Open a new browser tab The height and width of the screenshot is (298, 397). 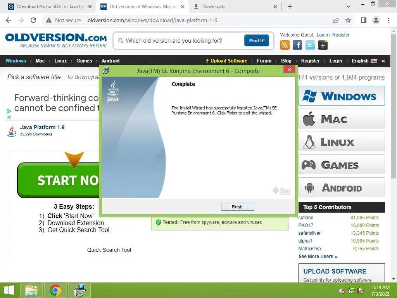290,7
